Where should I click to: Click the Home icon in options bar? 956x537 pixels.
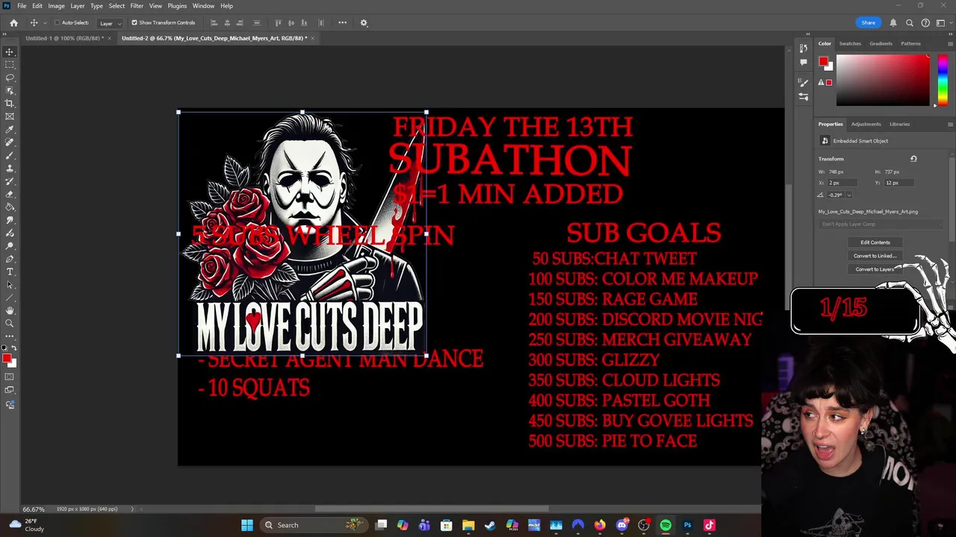(13, 22)
